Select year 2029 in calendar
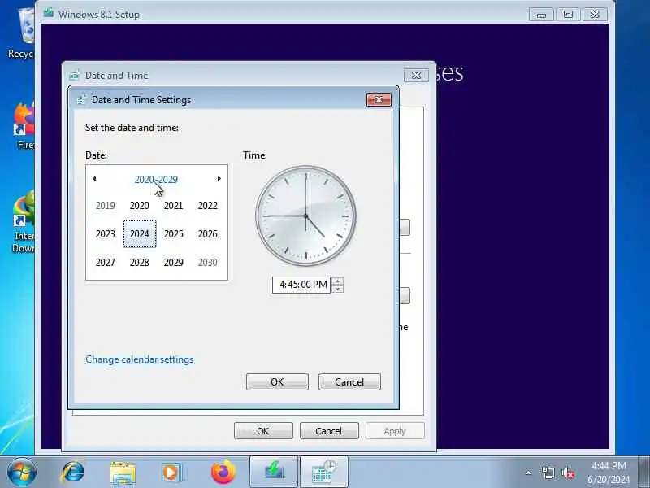650x488 pixels. [173, 262]
